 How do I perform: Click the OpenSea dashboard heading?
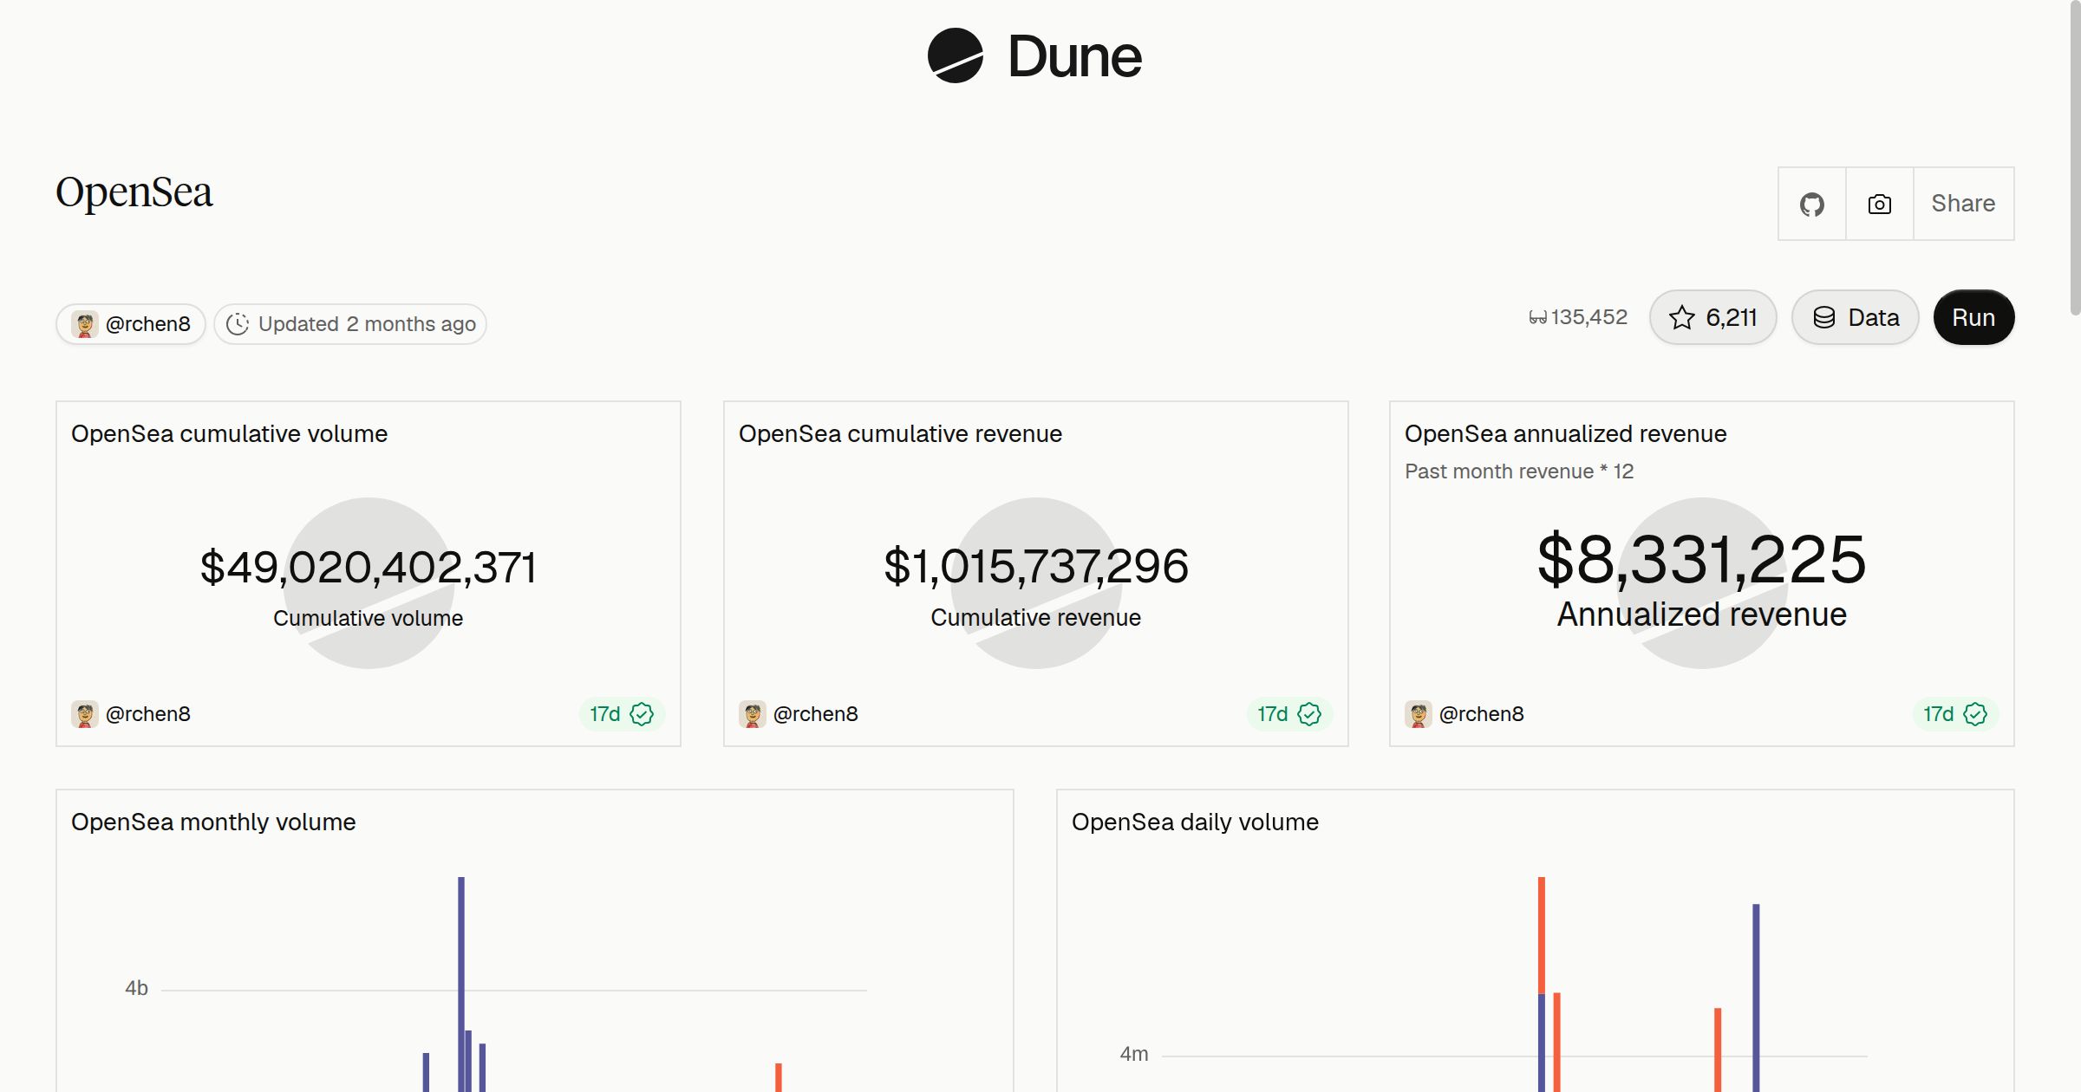134,192
